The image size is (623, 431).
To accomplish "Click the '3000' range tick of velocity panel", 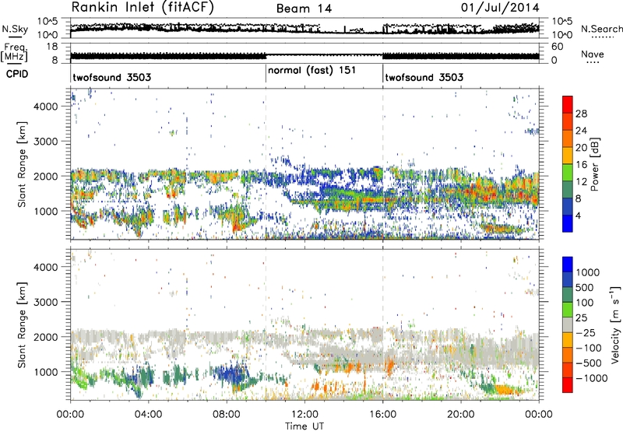I will click(x=46, y=302).
